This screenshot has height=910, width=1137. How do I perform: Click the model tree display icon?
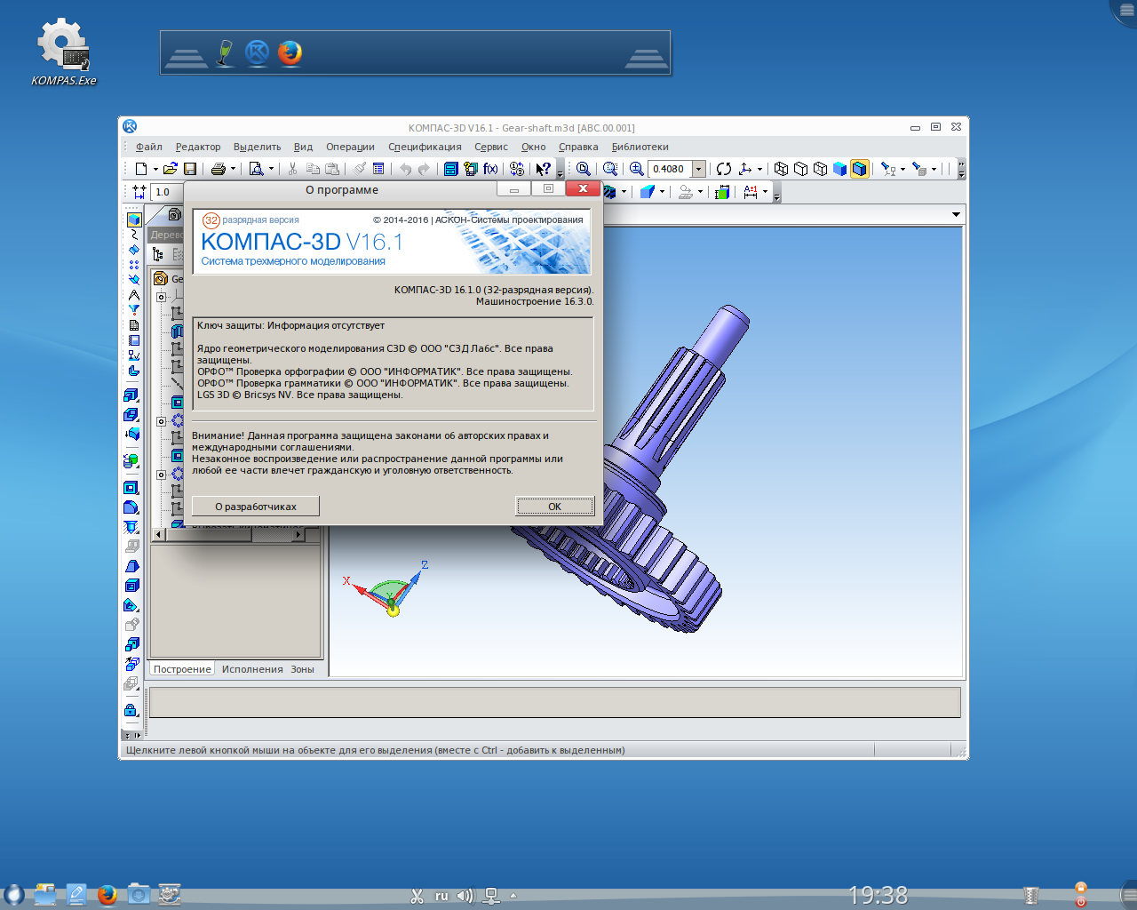coord(158,254)
